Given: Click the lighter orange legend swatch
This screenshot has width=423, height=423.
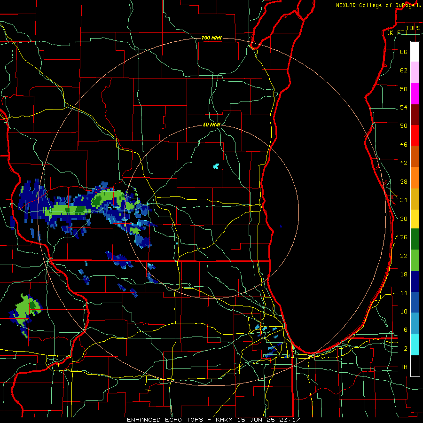Looking at the screenshot, I should (x=415, y=178).
